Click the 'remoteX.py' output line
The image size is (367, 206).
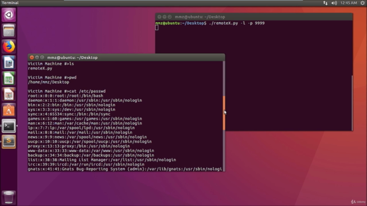tap(40, 69)
